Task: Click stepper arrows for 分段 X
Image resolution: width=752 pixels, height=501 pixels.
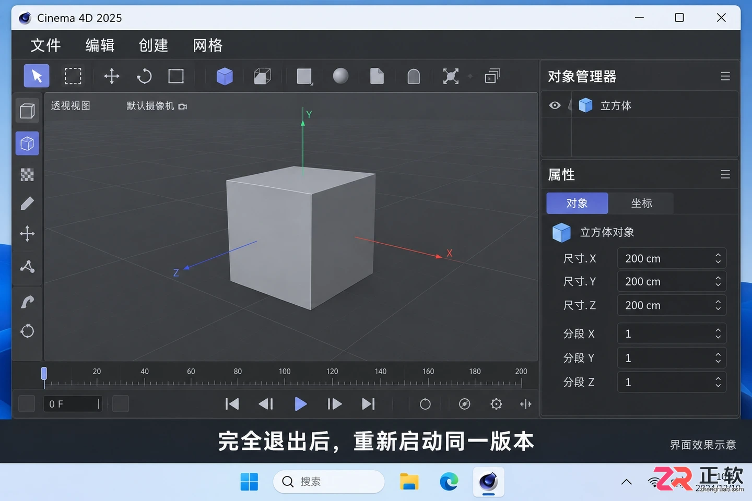Action: tap(718, 333)
